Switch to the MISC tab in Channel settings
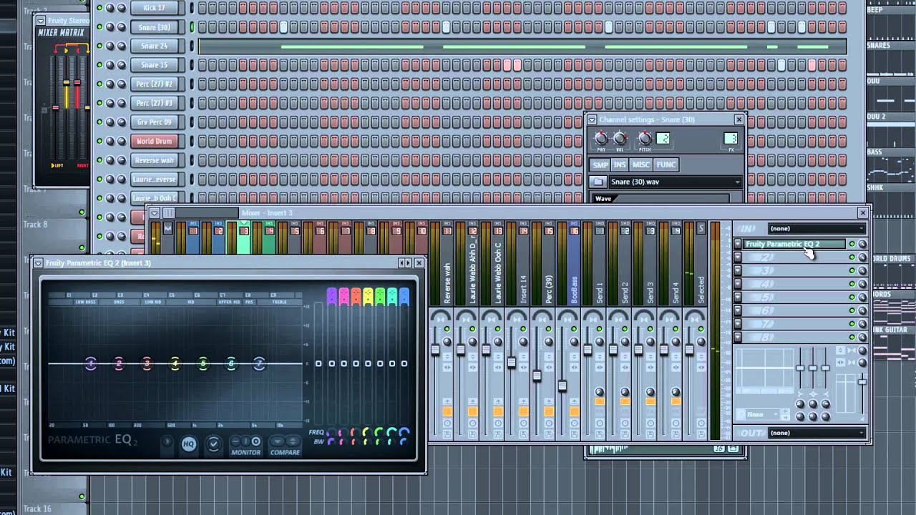Image resolution: width=916 pixels, height=515 pixels. (641, 165)
